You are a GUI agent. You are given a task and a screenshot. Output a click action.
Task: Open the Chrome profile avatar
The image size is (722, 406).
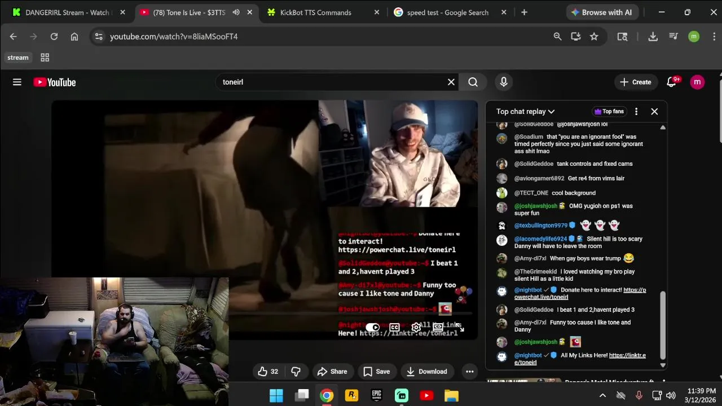694,37
